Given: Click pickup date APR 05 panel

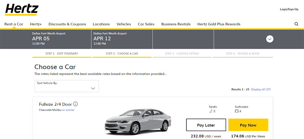Looking at the screenshot, I should pyautogui.click(x=62, y=39).
